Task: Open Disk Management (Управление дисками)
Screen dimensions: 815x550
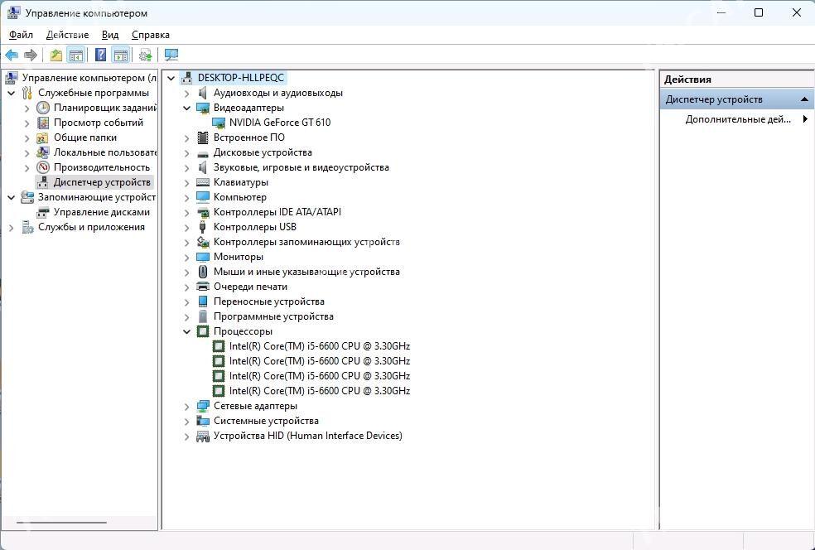Action: (101, 212)
